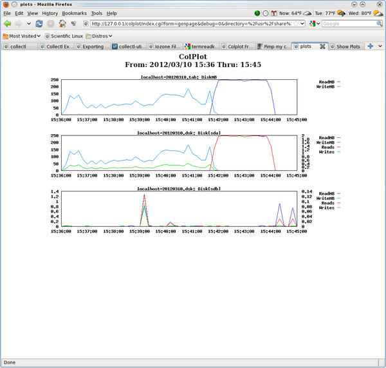Bookmark this page with the star
This screenshot has height=368, width=386.
click(x=296, y=24)
